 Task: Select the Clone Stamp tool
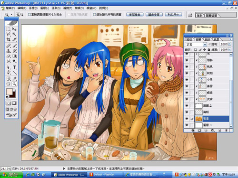point(9,51)
